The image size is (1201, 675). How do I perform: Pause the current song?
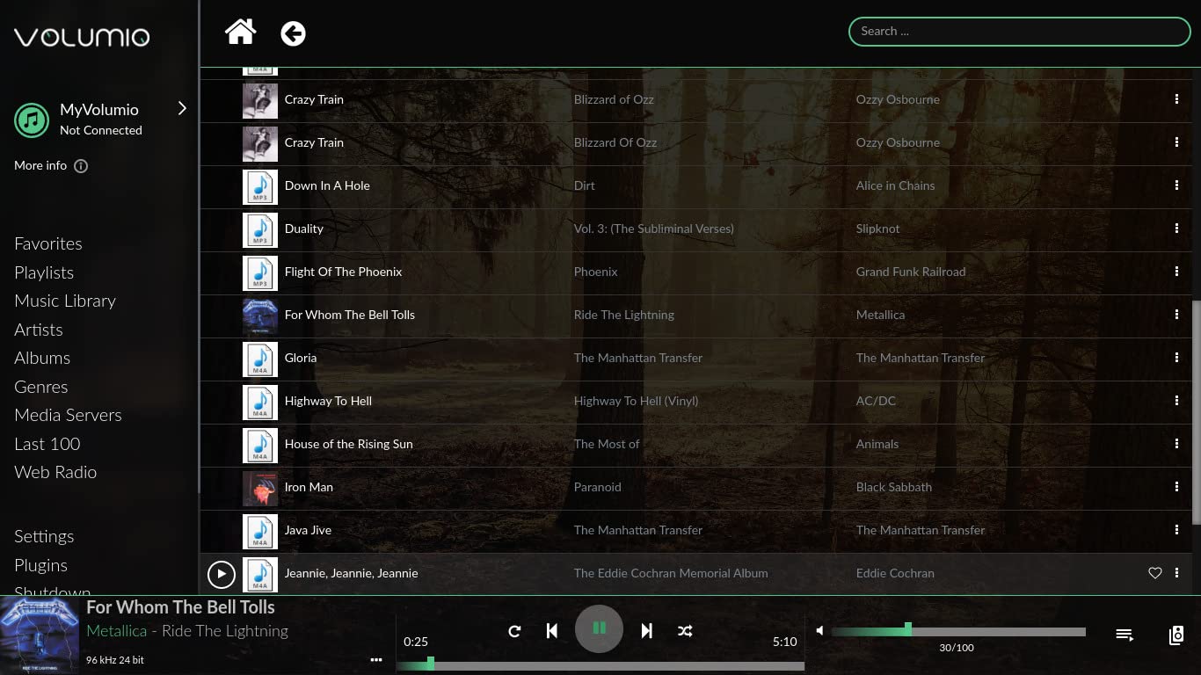[600, 628]
